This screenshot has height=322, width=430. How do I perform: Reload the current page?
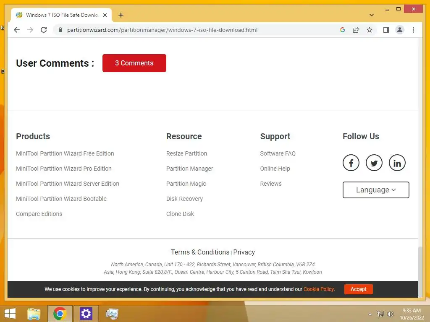[44, 30]
